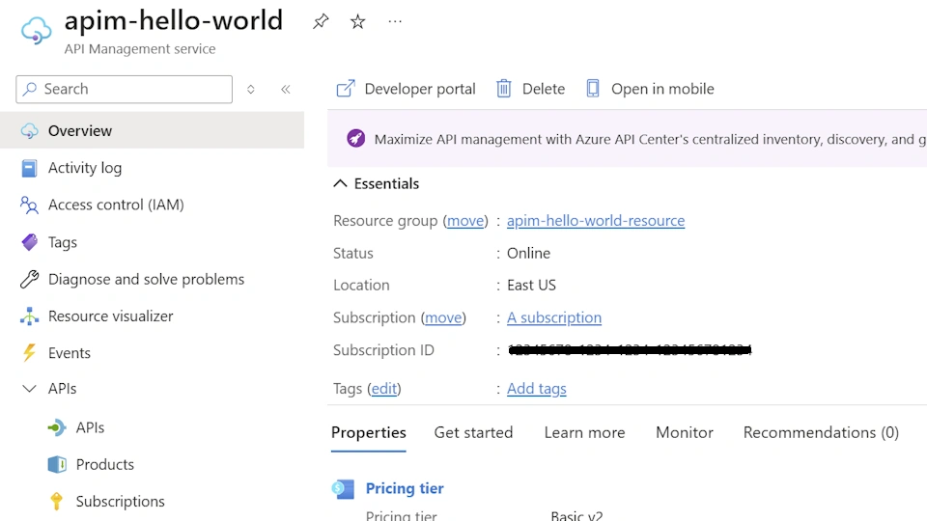
Task: Click the Resource visualizer icon
Action: (x=30, y=316)
